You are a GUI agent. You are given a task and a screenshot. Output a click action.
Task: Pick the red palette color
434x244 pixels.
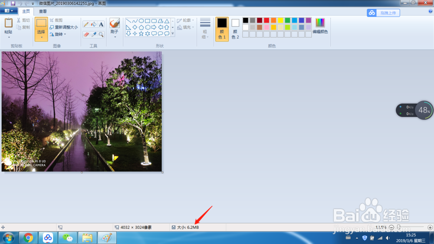(266, 20)
